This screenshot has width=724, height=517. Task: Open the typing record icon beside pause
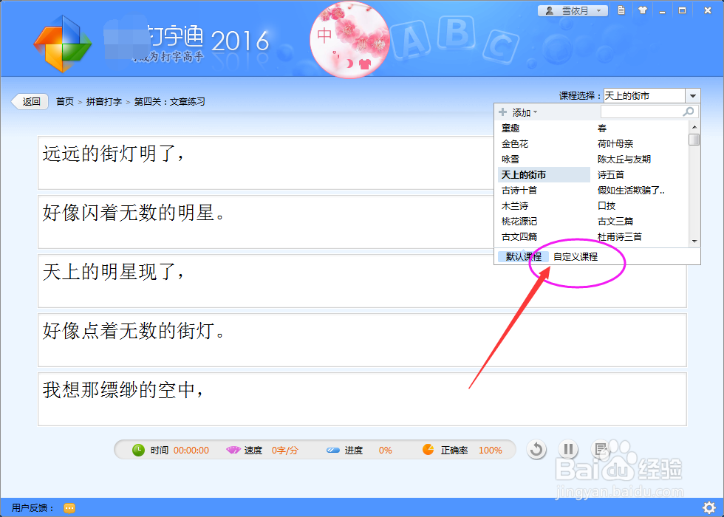pyautogui.click(x=600, y=449)
